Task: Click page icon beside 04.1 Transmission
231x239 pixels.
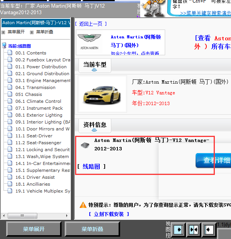Action: click(10, 87)
